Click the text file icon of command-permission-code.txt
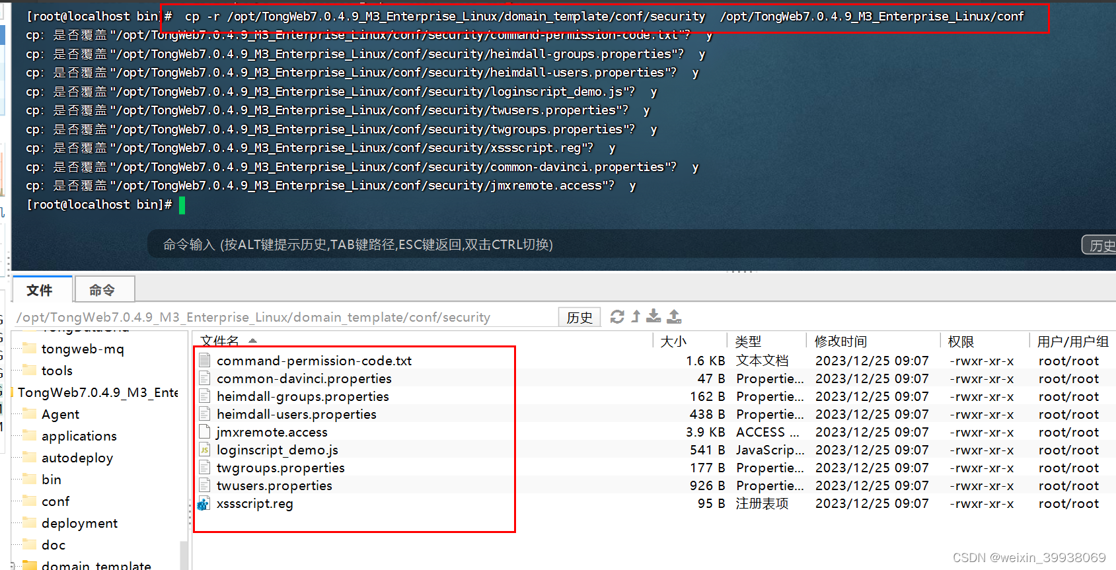The height and width of the screenshot is (570, 1116). [204, 360]
